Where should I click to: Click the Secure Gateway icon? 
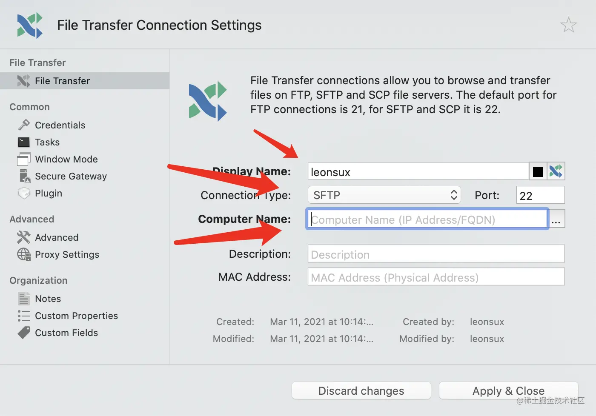click(x=24, y=176)
